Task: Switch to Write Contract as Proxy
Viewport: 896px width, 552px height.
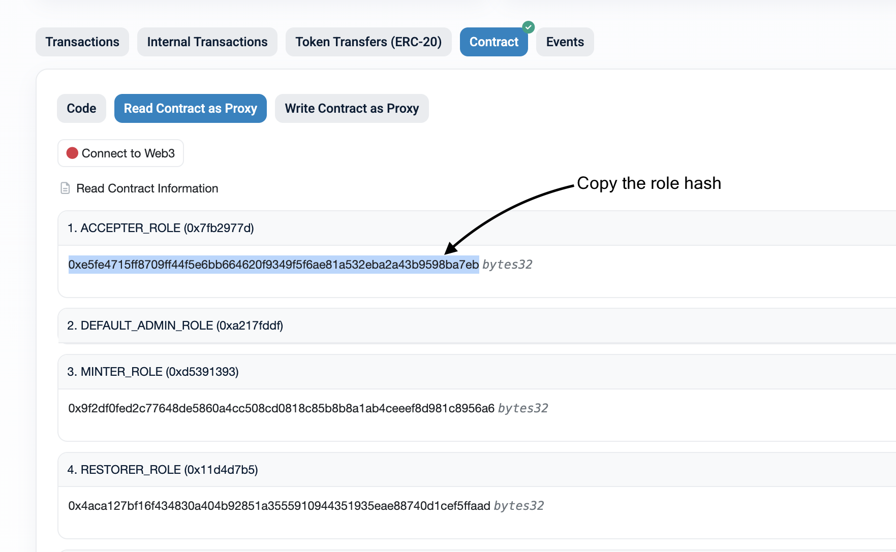Action: [x=352, y=108]
